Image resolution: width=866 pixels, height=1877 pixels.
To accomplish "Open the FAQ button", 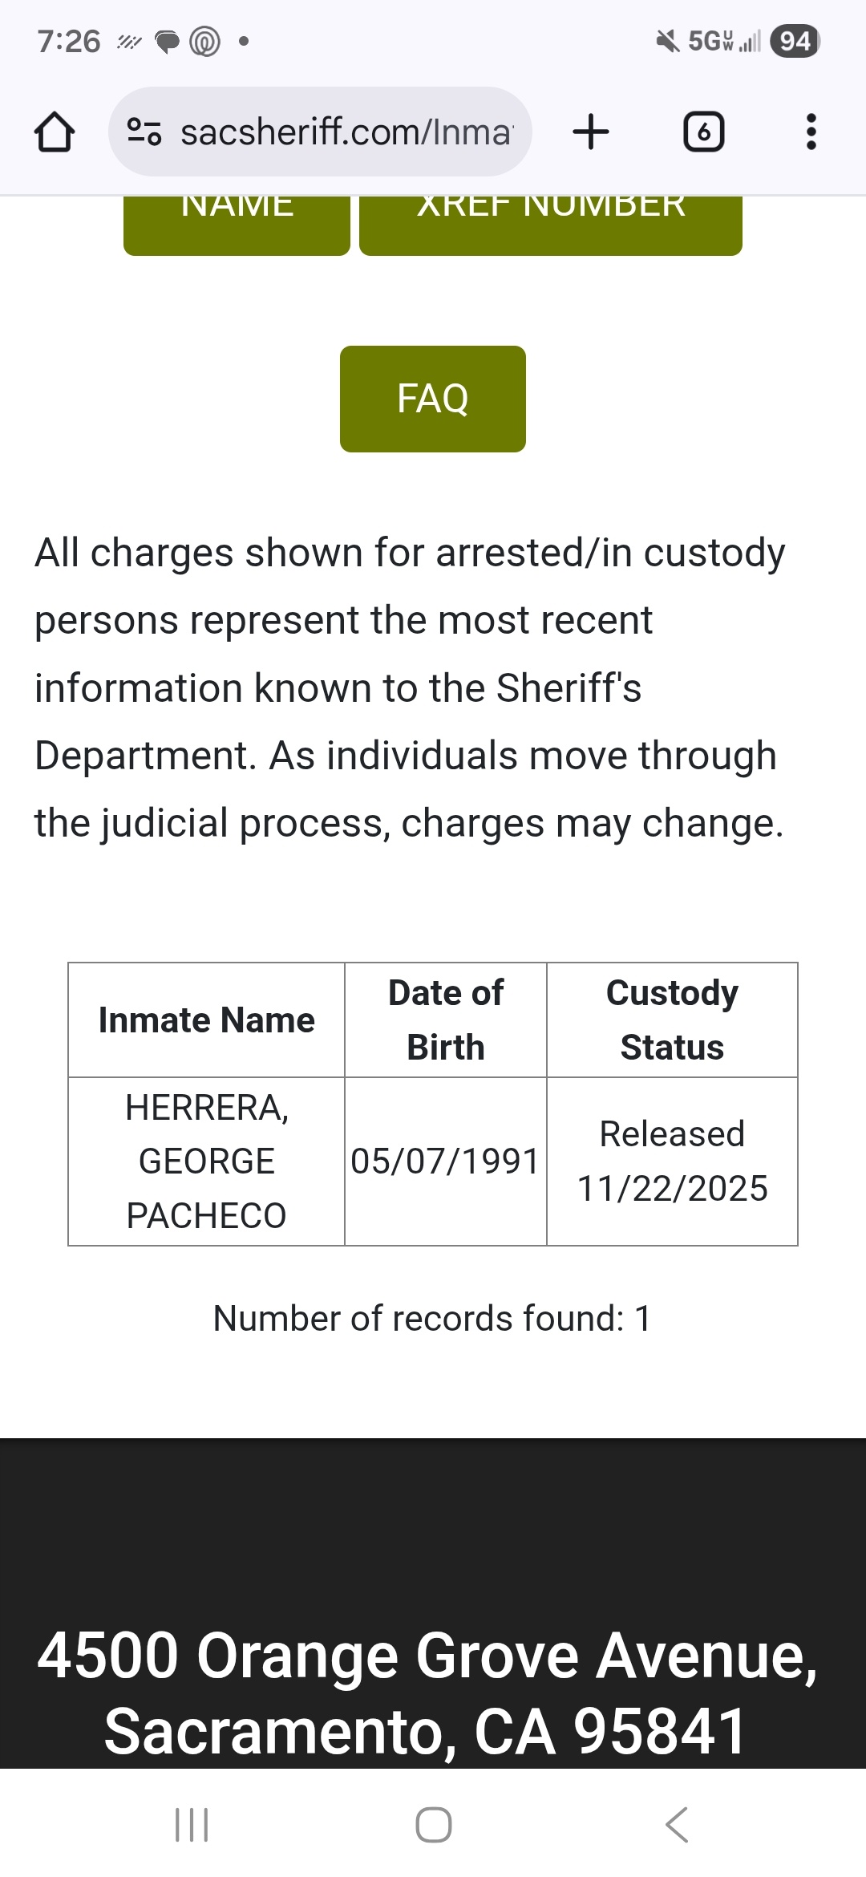I will 433,399.
